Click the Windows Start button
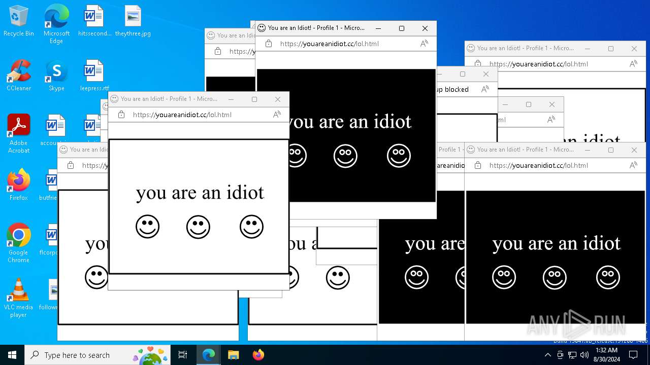Viewport: 650px width, 365px height. pos(12,355)
